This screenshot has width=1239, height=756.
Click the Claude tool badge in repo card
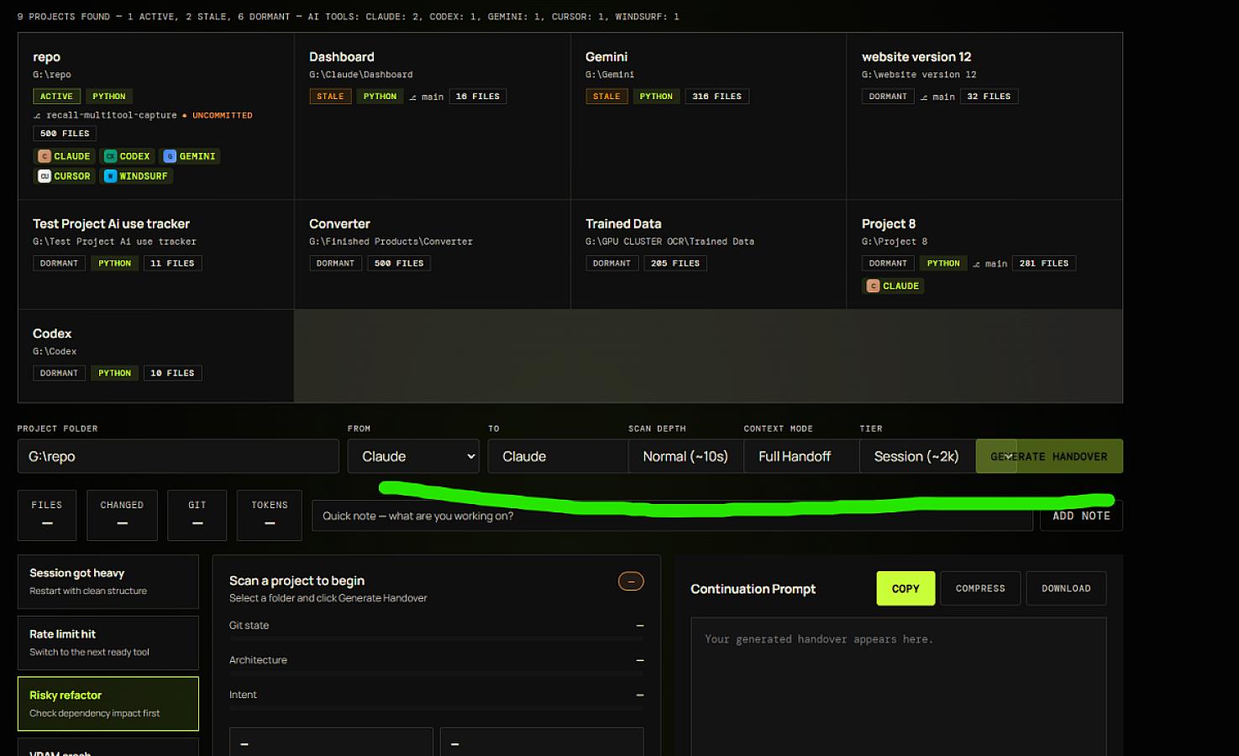tap(65, 156)
